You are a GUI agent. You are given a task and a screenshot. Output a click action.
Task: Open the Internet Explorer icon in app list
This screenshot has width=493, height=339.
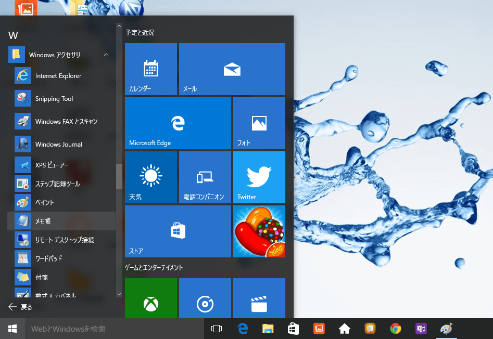pos(22,75)
